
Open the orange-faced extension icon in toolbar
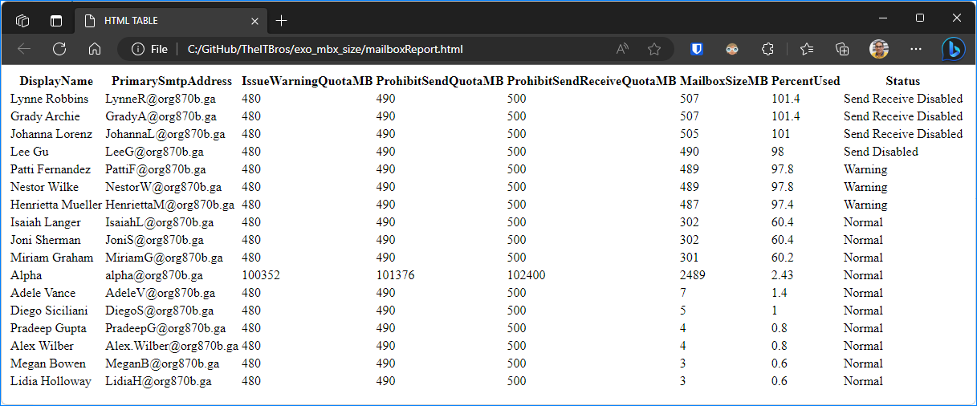pyautogui.click(x=732, y=49)
